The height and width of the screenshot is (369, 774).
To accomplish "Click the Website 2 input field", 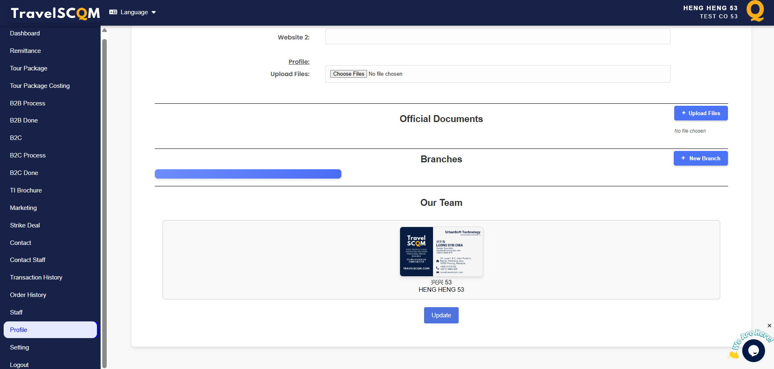I will click(497, 37).
